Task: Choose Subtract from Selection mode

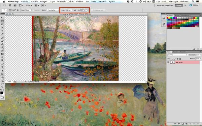Action: pos(15,10)
